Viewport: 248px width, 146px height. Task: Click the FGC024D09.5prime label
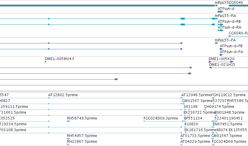click(229, 142)
